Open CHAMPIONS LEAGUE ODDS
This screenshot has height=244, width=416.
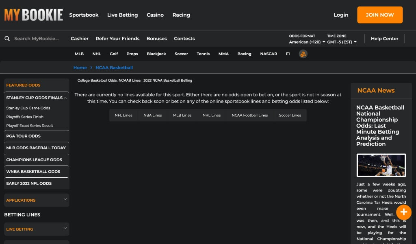[37, 159]
